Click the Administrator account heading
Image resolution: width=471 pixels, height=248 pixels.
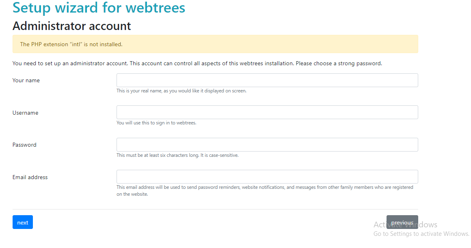pos(71,26)
